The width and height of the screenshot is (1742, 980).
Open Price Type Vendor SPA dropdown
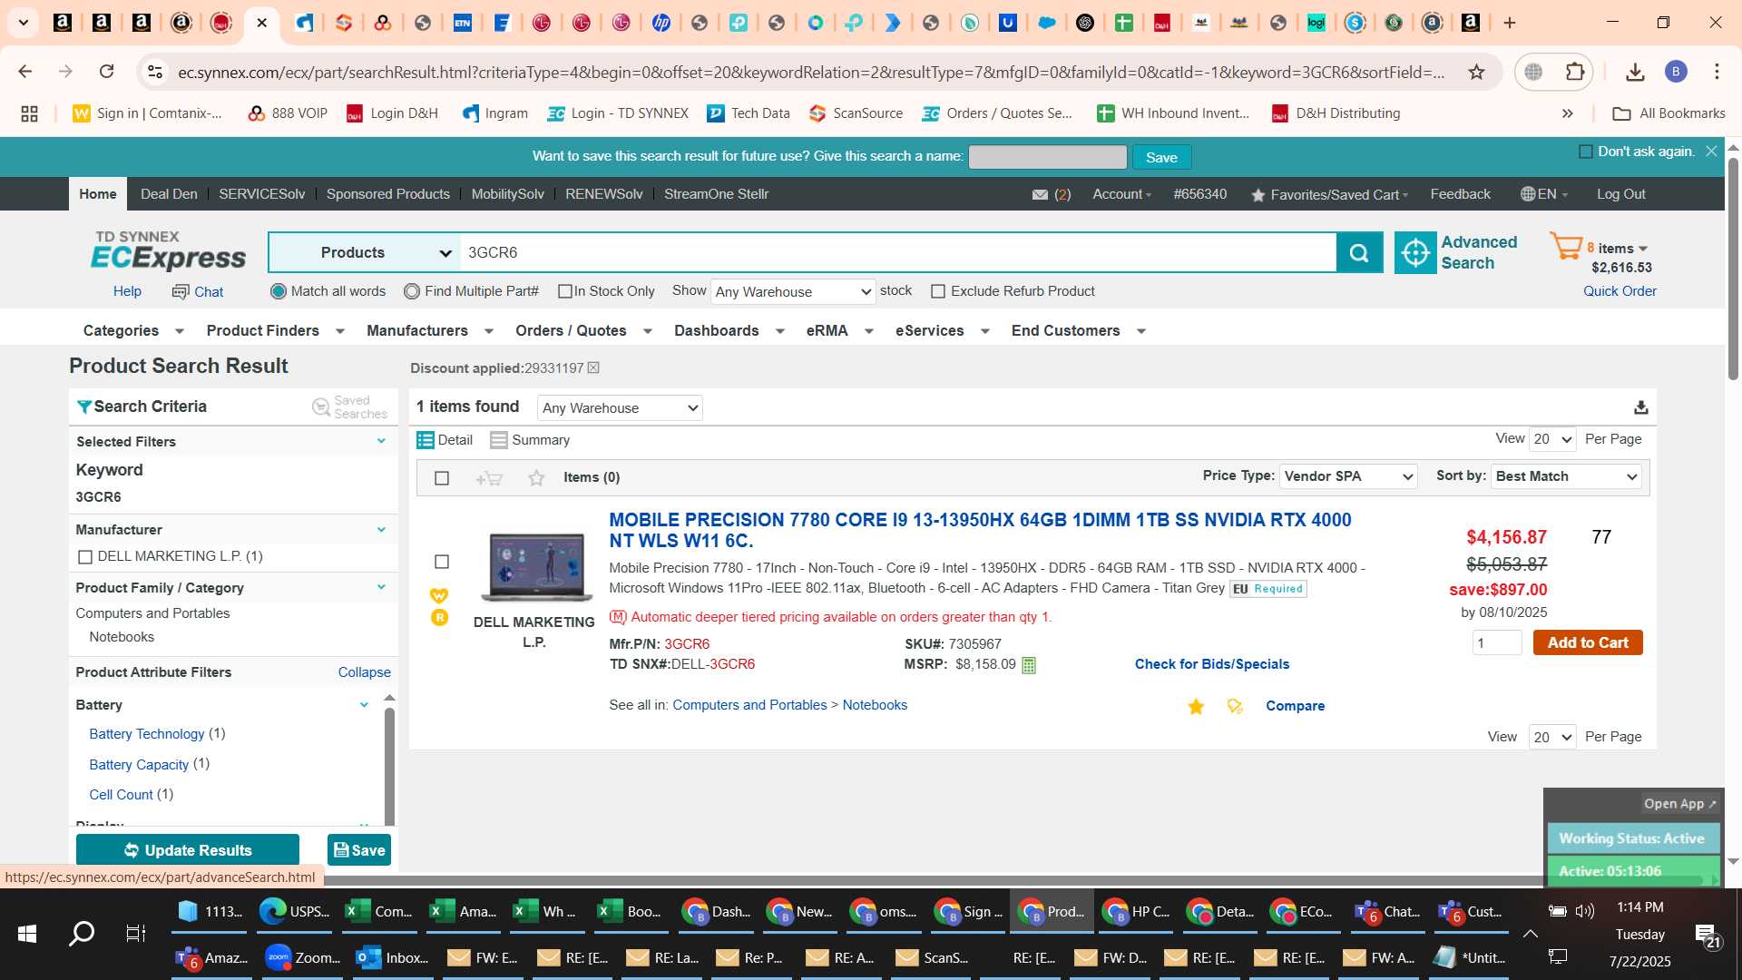[x=1348, y=476]
